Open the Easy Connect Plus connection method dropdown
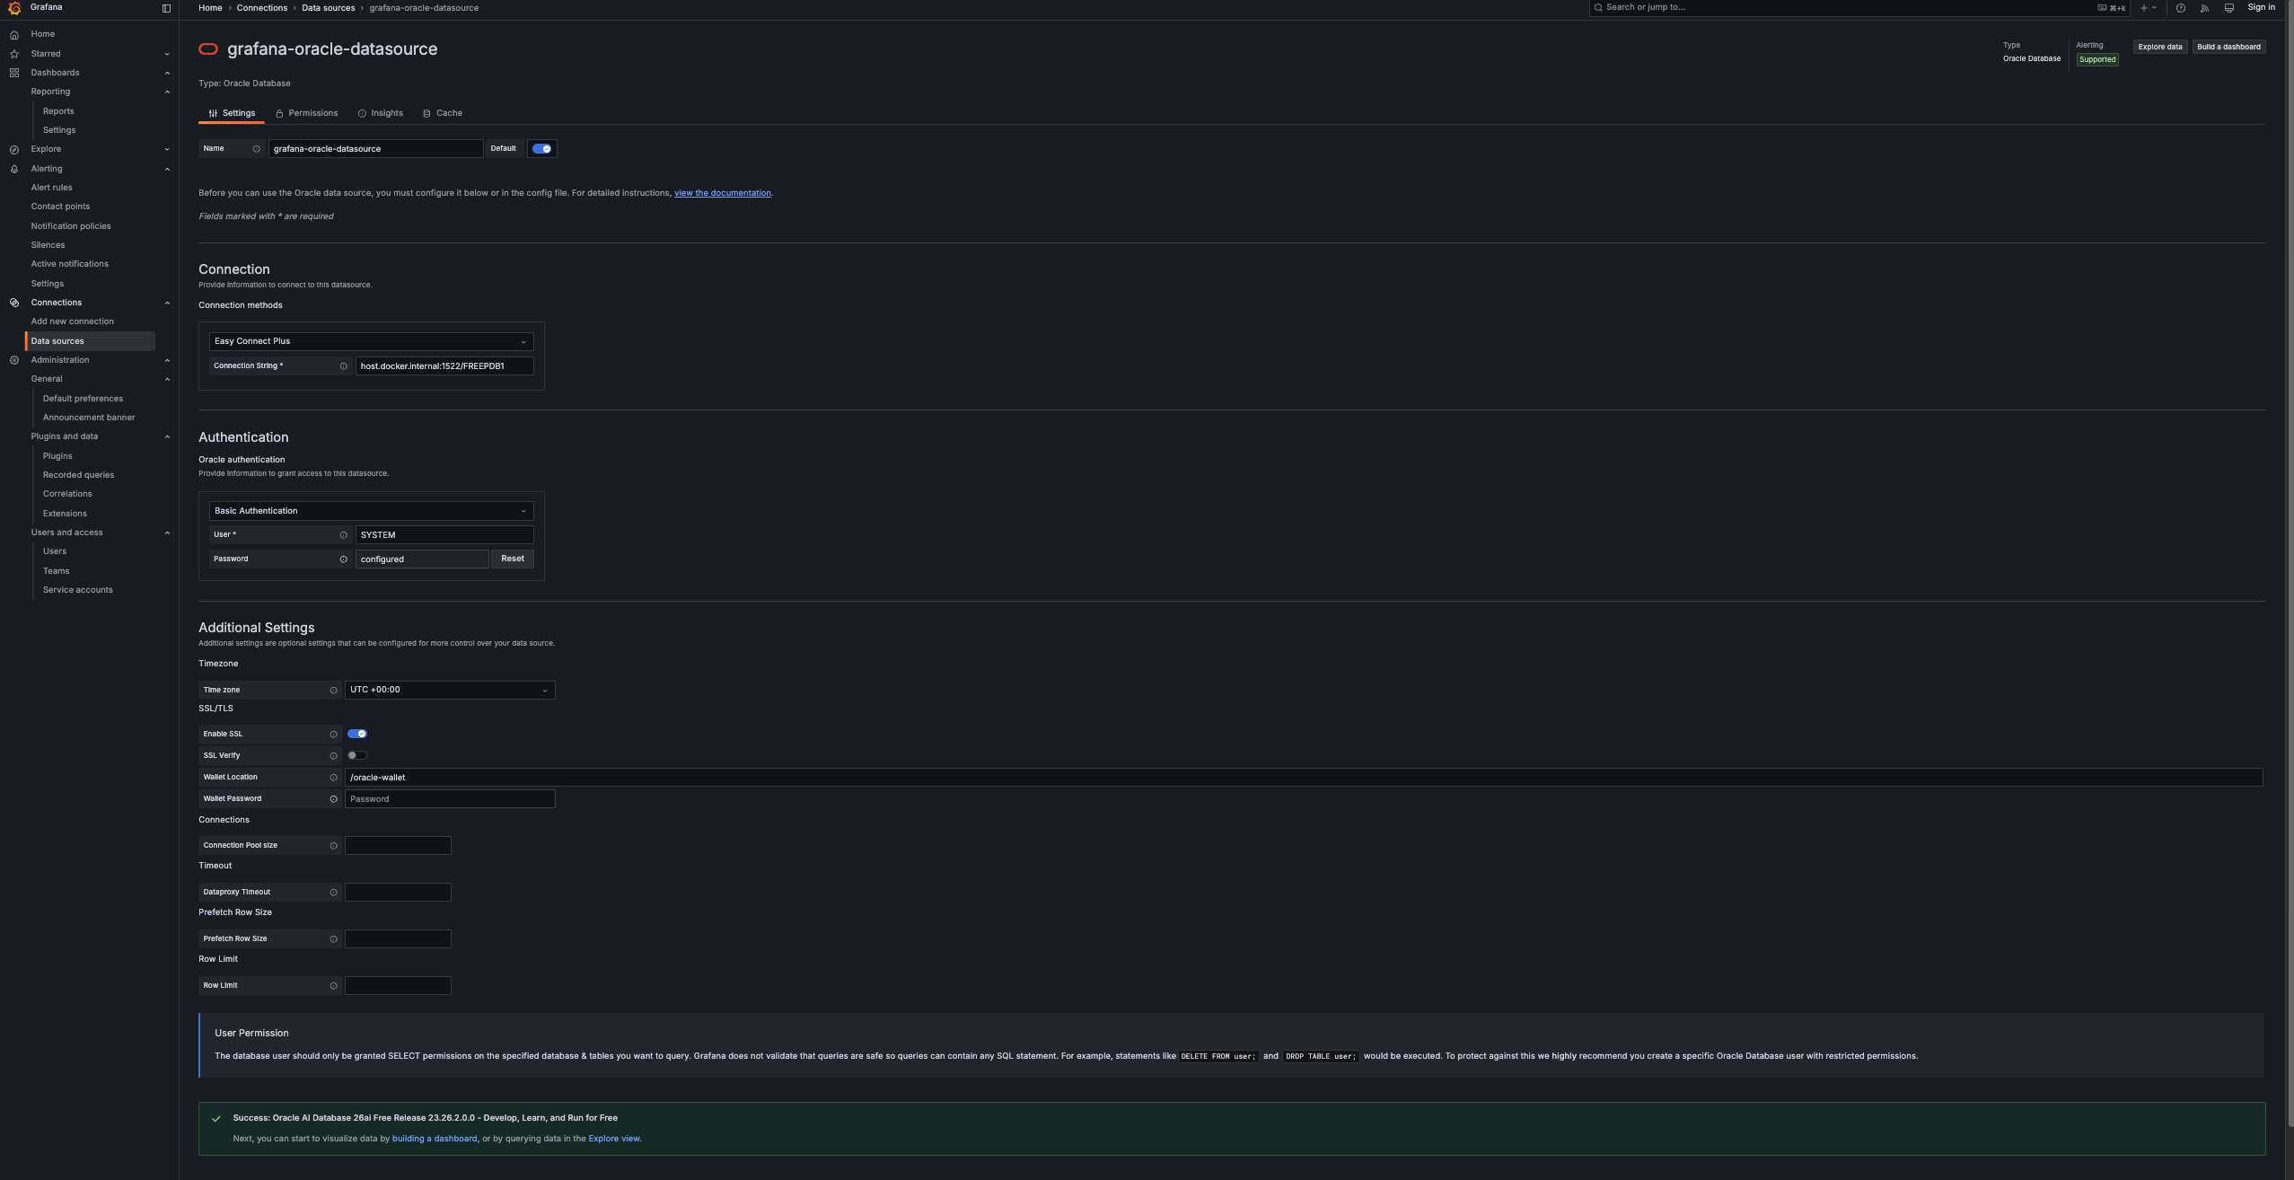Screen dimensions: 2294x1180 371,341
